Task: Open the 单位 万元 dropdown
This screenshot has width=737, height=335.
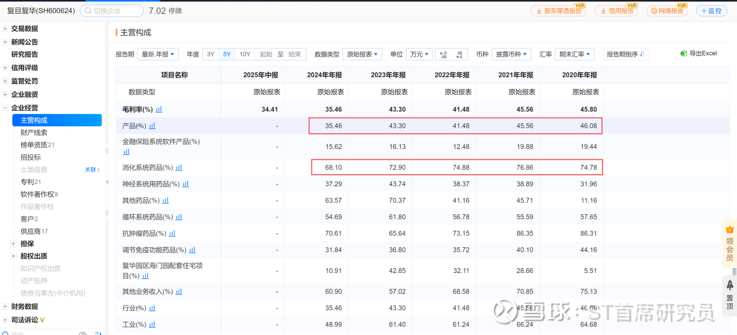Action: 419,54
